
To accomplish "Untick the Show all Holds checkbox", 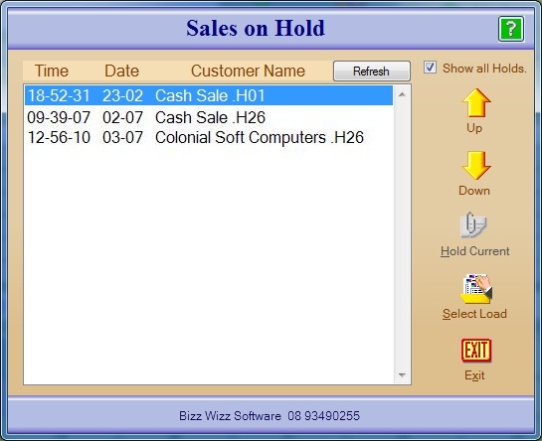I will tap(430, 68).
